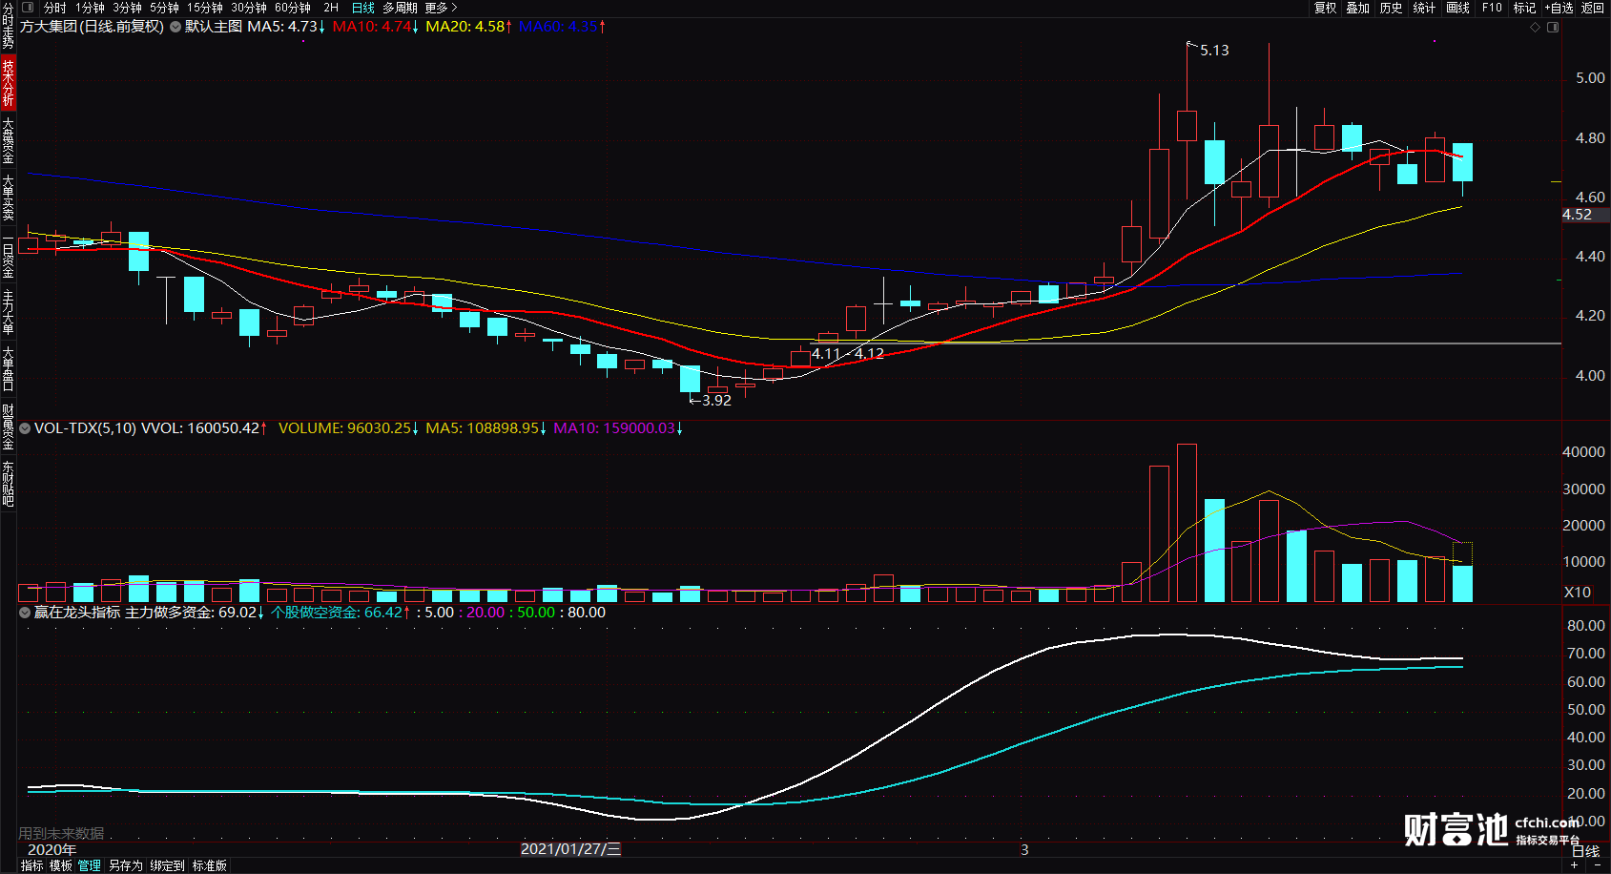Screen dimensions: 1611x874
Task: Switch to 分时 chart period
Action: tap(54, 8)
